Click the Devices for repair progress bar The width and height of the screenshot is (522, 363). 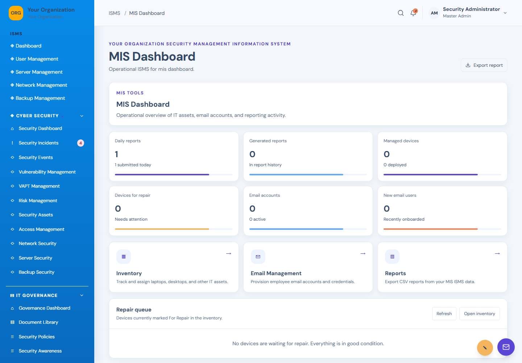174,229
